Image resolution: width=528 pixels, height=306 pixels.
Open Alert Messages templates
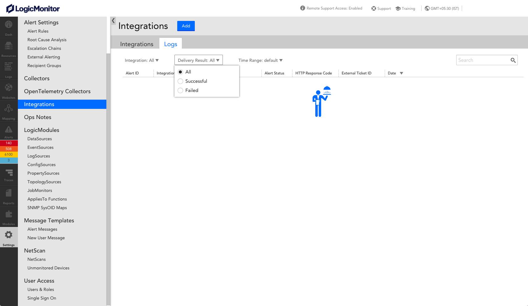pos(42,229)
